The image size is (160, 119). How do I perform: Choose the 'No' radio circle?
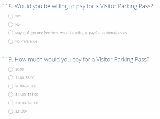point(10,24)
